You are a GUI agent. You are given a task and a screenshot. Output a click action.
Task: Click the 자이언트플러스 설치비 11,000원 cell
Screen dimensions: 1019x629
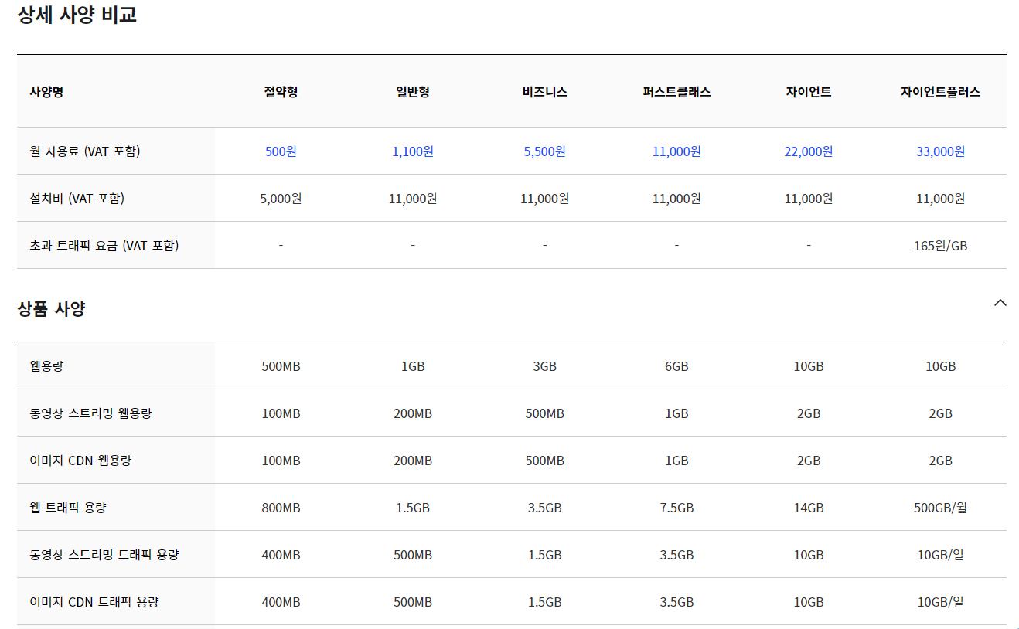[941, 199]
